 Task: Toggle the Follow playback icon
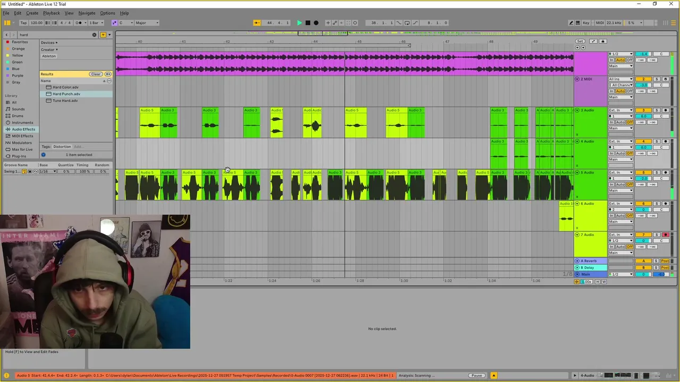coord(257,23)
